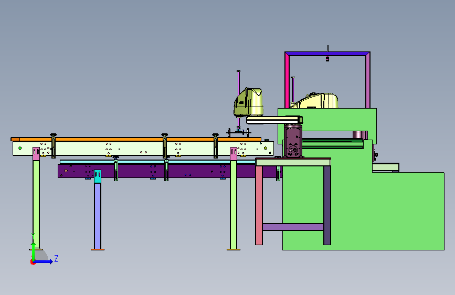
Task: Select the maroon robot base pedestal
Action: pos(293,141)
